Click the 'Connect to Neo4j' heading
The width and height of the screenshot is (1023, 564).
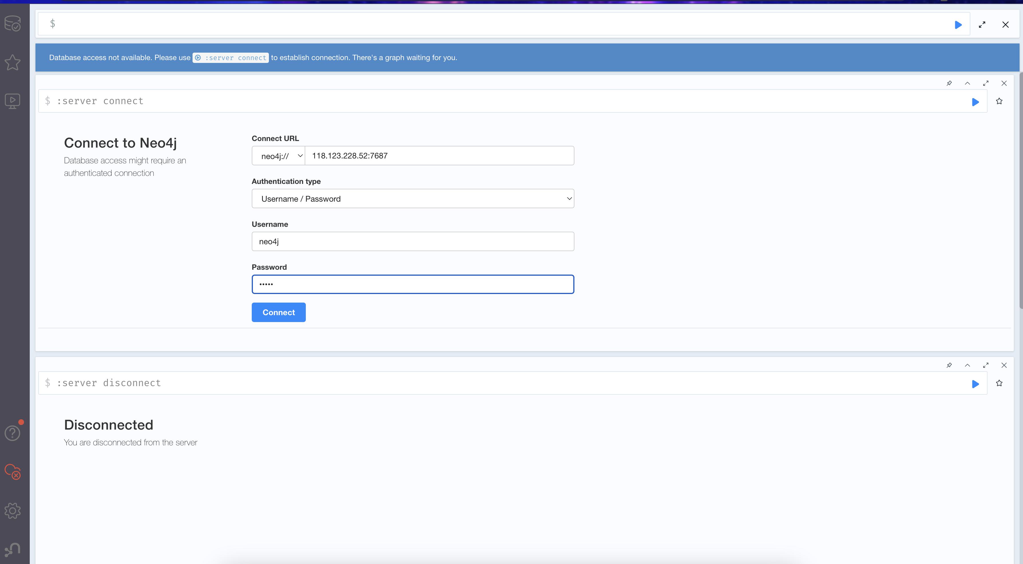pyautogui.click(x=120, y=142)
